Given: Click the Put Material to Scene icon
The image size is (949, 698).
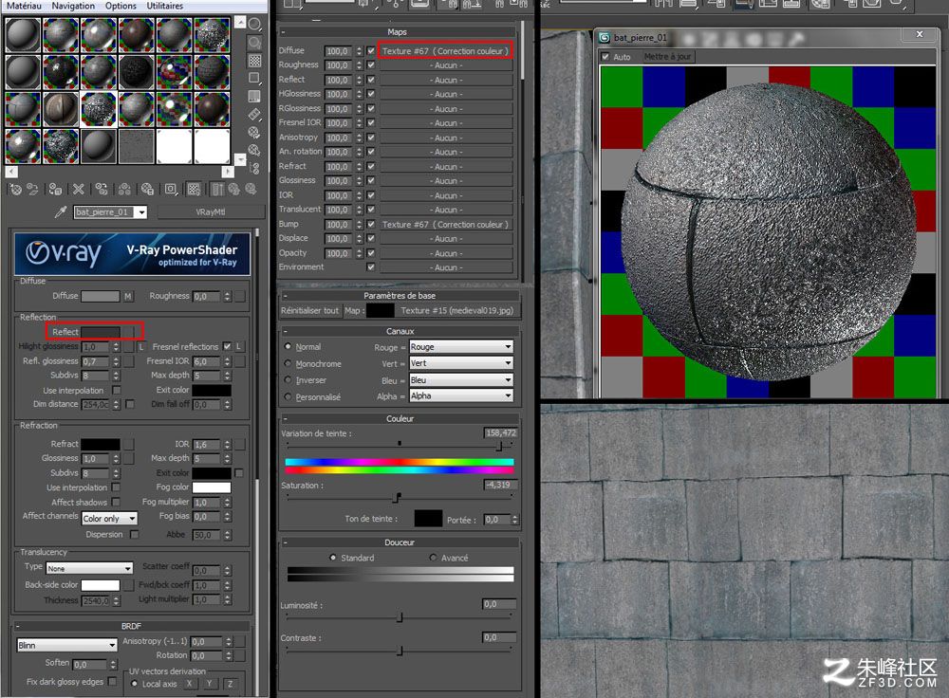Looking at the screenshot, I should point(32,190).
